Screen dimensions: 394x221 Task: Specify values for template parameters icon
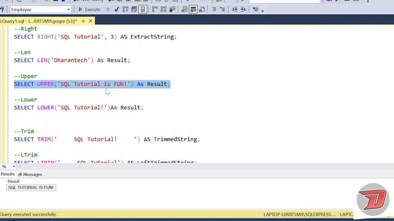pyautogui.click(x=255, y=10)
